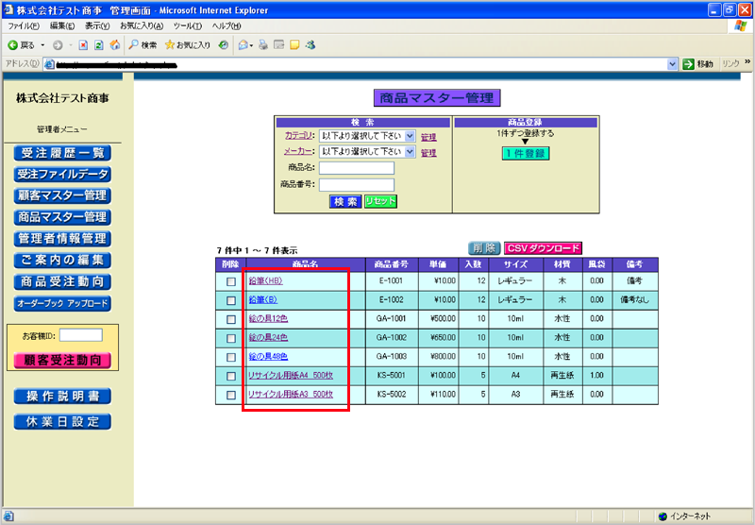755x525 pixels.
Task: Tick the checkbox for 絵の具12色 row
Action: tap(231, 319)
